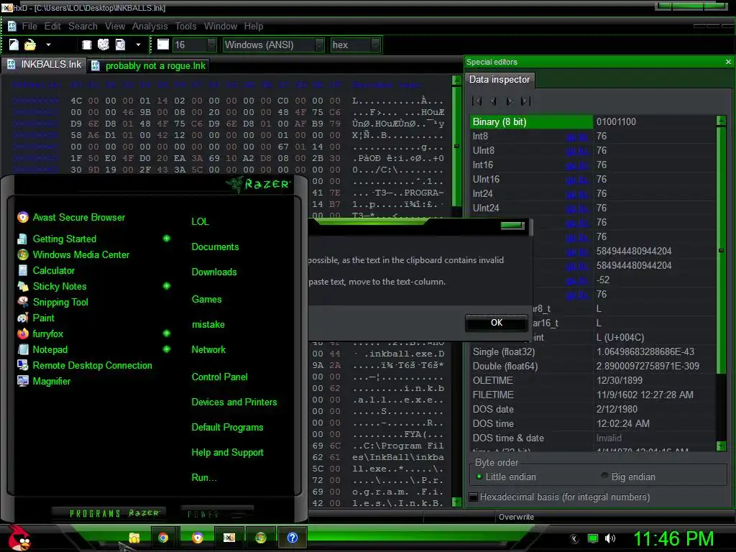Switch to probably not a rogue.lnk tab
This screenshot has width=736, height=552.
pos(149,65)
